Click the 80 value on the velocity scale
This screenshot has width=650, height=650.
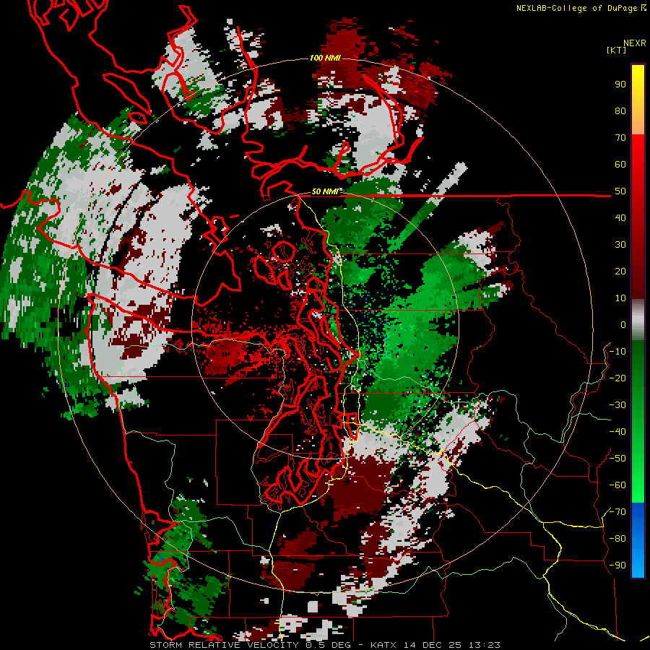coord(620,111)
